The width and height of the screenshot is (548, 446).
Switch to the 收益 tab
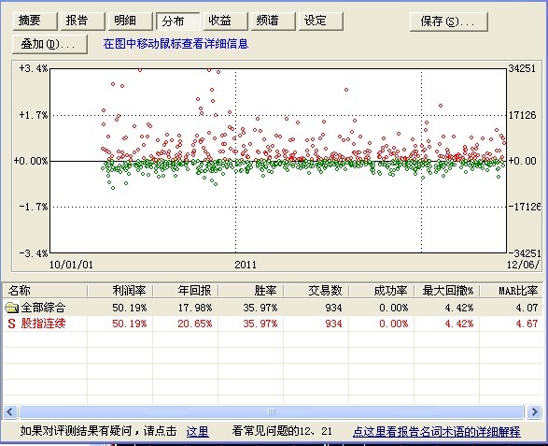[225, 21]
